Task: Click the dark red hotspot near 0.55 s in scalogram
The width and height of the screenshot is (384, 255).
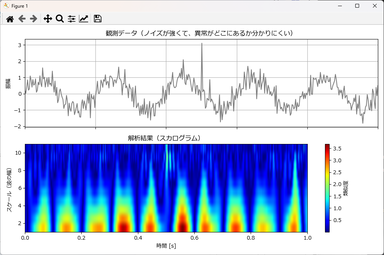Action: click(182, 226)
